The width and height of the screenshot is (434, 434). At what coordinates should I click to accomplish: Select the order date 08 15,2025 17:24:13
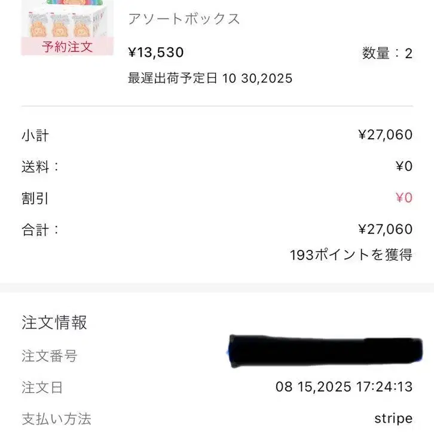pyautogui.click(x=344, y=387)
